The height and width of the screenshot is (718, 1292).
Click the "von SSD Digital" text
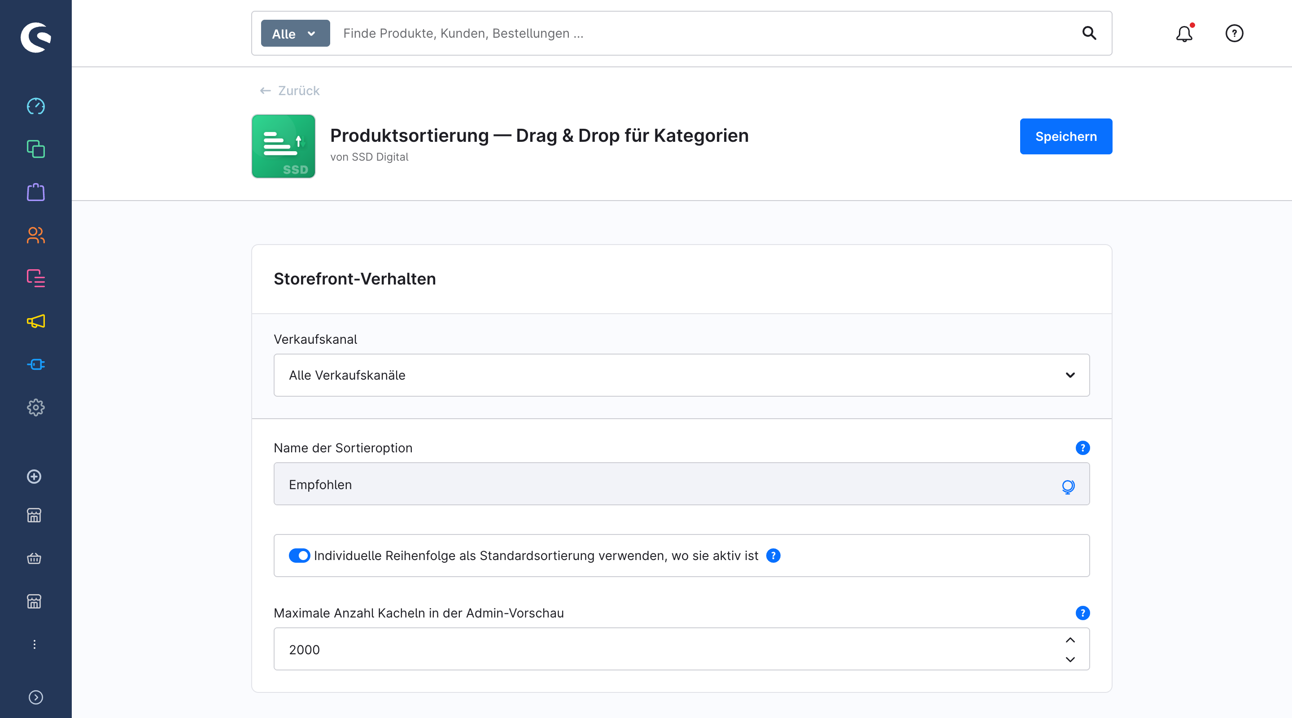[x=369, y=157]
